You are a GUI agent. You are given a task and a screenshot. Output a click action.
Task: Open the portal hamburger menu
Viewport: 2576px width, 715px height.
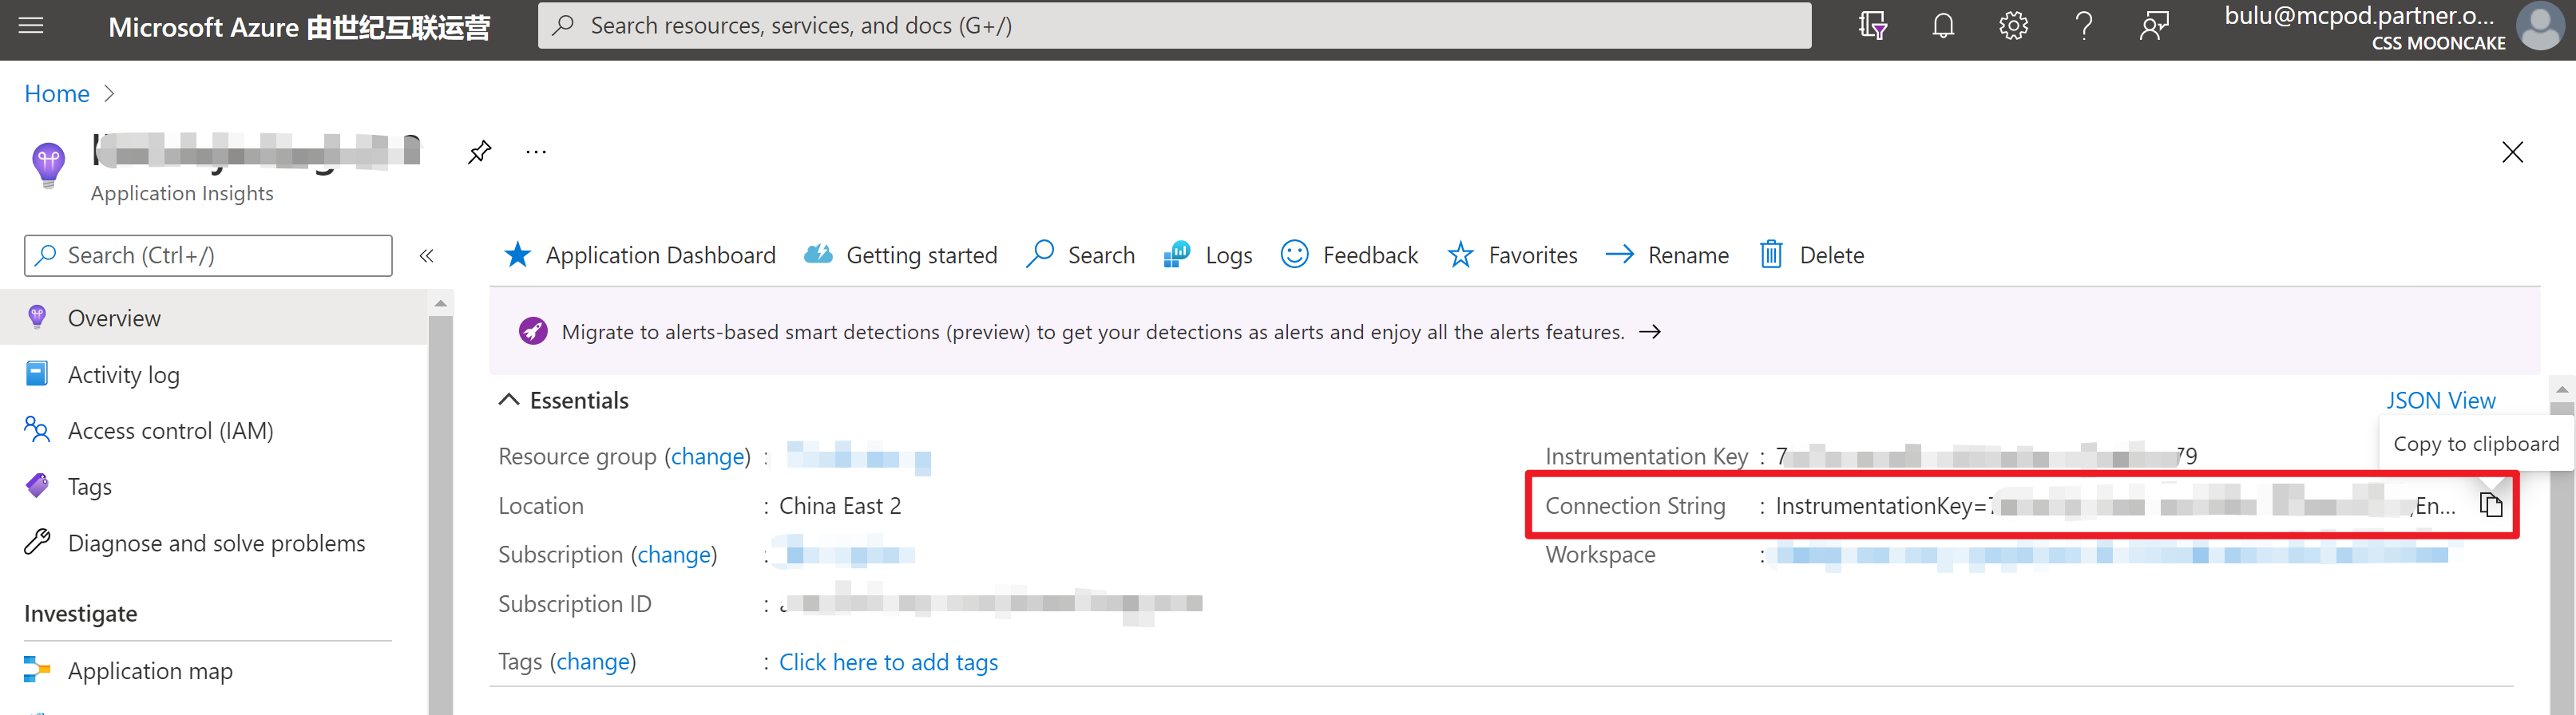31,26
